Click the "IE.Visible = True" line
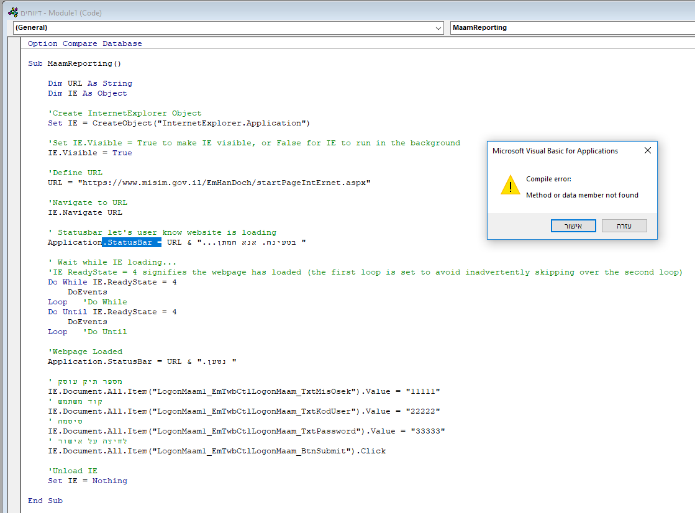The width and height of the screenshot is (695, 513). pyautogui.click(x=90, y=153)
